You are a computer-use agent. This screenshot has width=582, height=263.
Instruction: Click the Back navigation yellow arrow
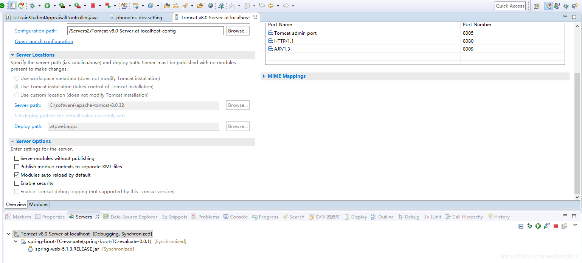tap(271, 6)
